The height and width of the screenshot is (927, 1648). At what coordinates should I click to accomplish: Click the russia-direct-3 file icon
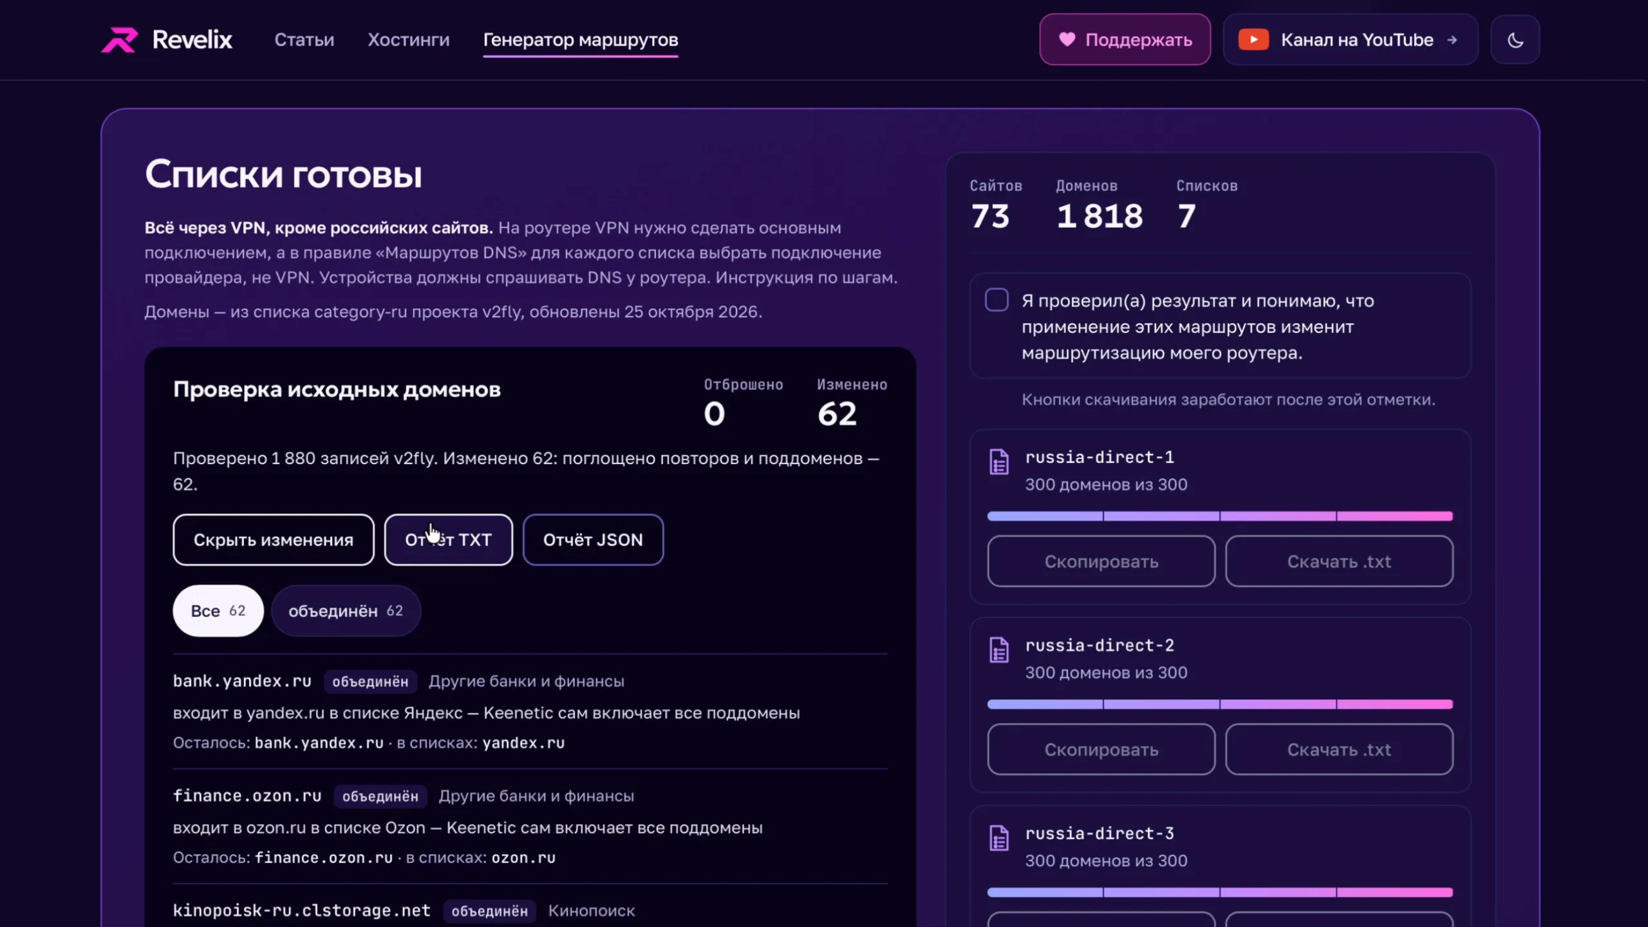999,838
